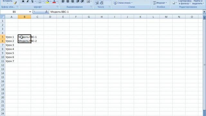Open the Формат cells dropdown
The height and width of the screenshot is (116, 206).
(160, 3)
